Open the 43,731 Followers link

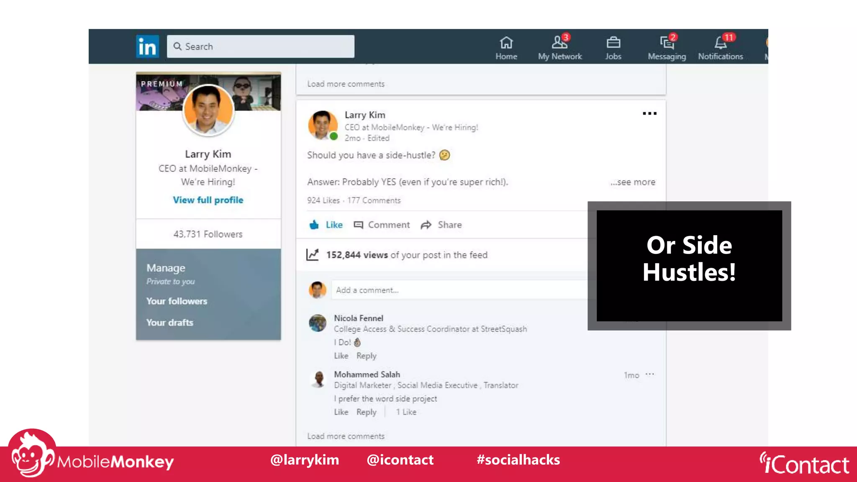pyautogui.click(x=208, y=234)
